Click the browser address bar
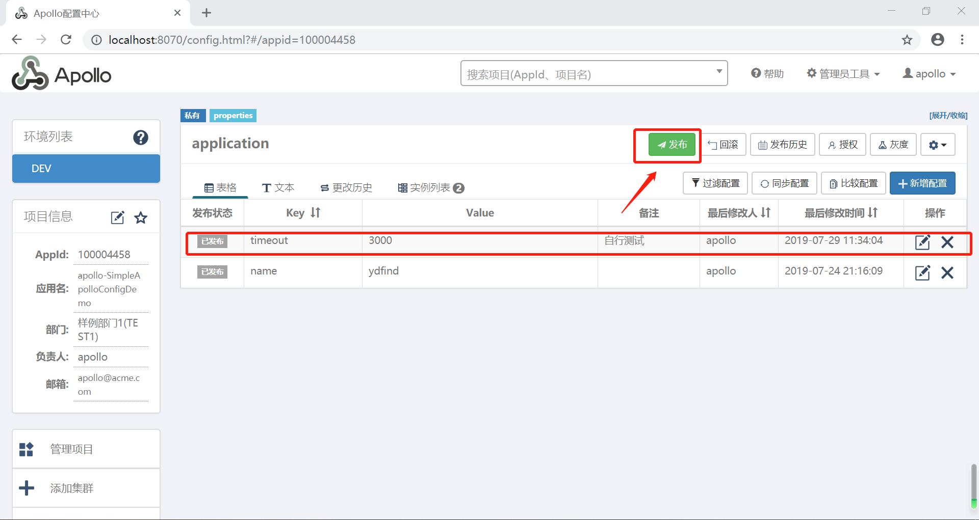 coord(232,39)
